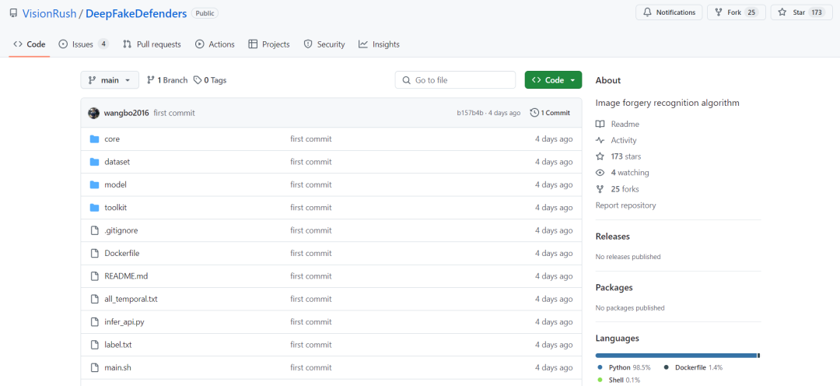Click the folder icon for model
Image resolution: width=840 pixels, height=386 pixels.
tap(95, 184)
